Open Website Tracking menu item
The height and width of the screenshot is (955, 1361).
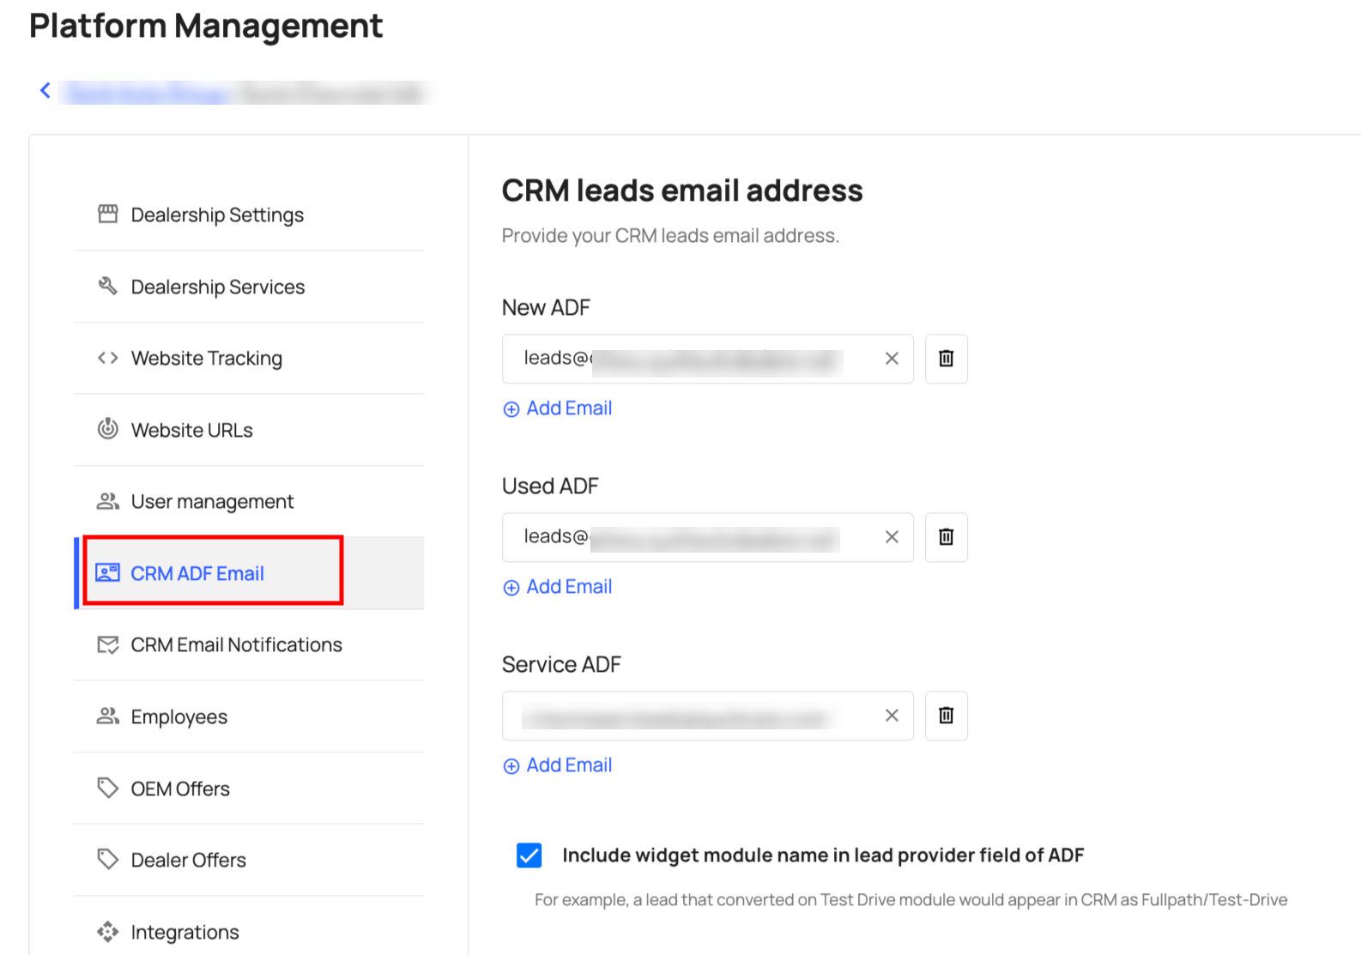point(249,358)
